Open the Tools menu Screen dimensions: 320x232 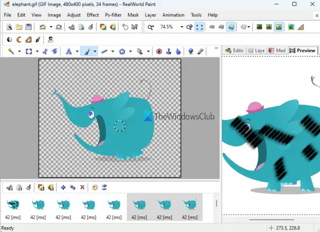(x=196, y=15)
